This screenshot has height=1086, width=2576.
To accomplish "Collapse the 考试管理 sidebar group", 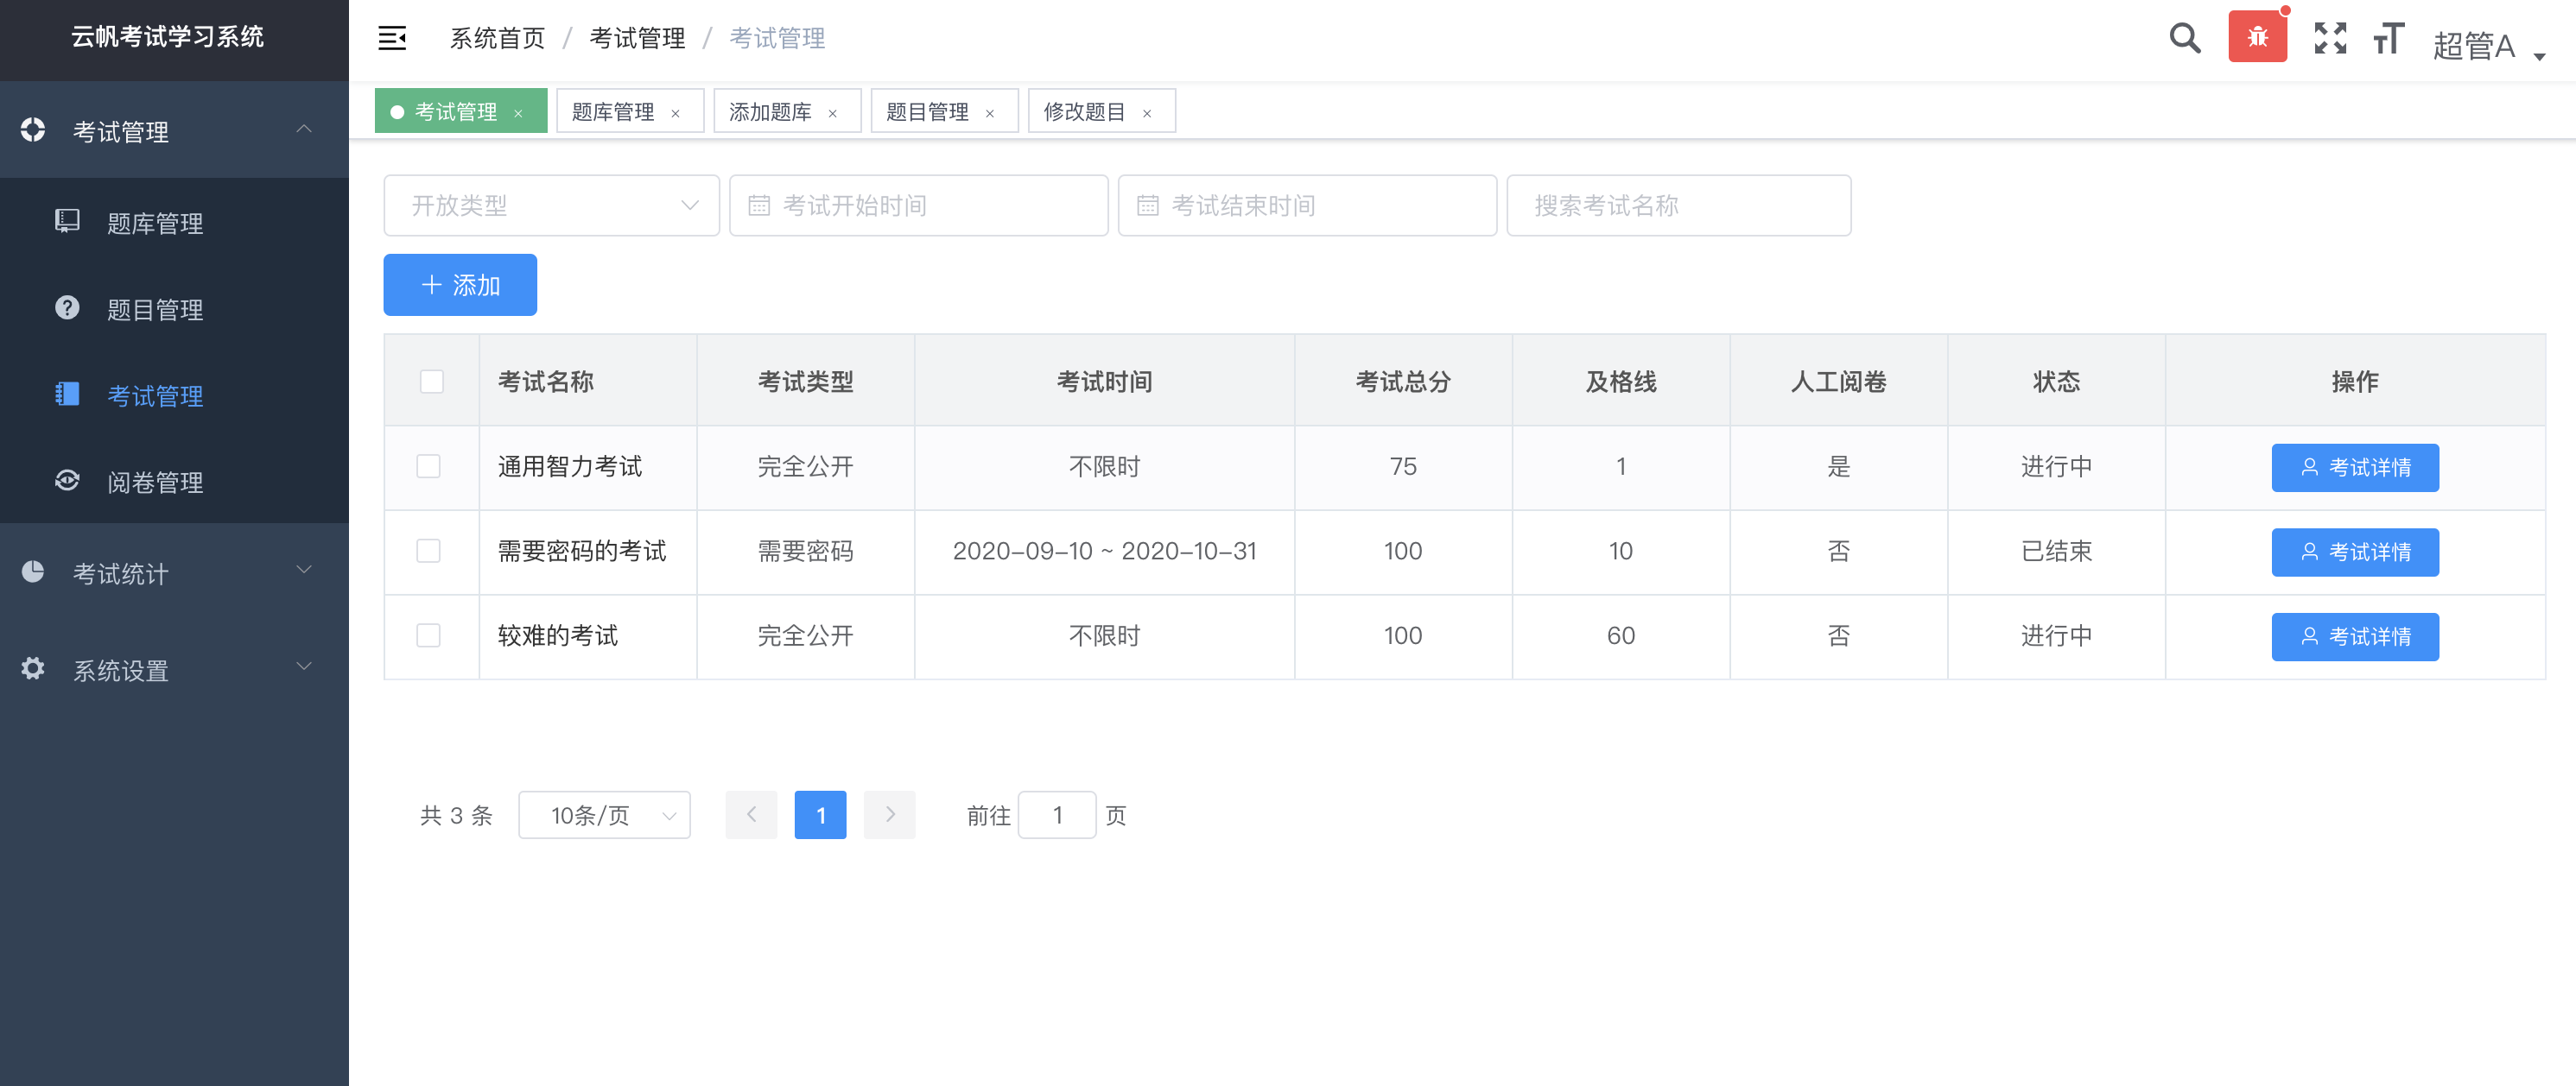I will click(x=174, y=129).
